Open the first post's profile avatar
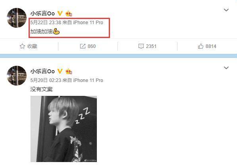Viewport: 237px width, 166px height. pyautogui.click(x=17, y=18)
